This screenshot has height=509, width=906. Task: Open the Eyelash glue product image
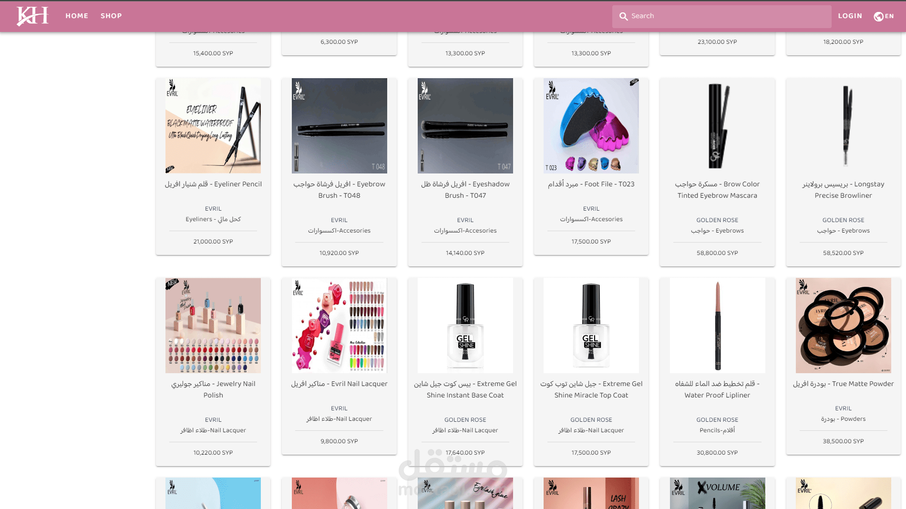point(465,493)
